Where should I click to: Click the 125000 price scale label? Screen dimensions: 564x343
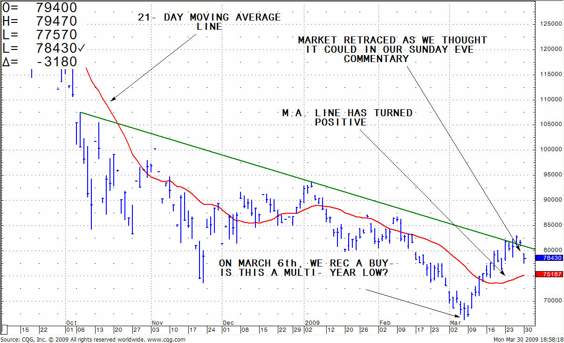point(548,24)
